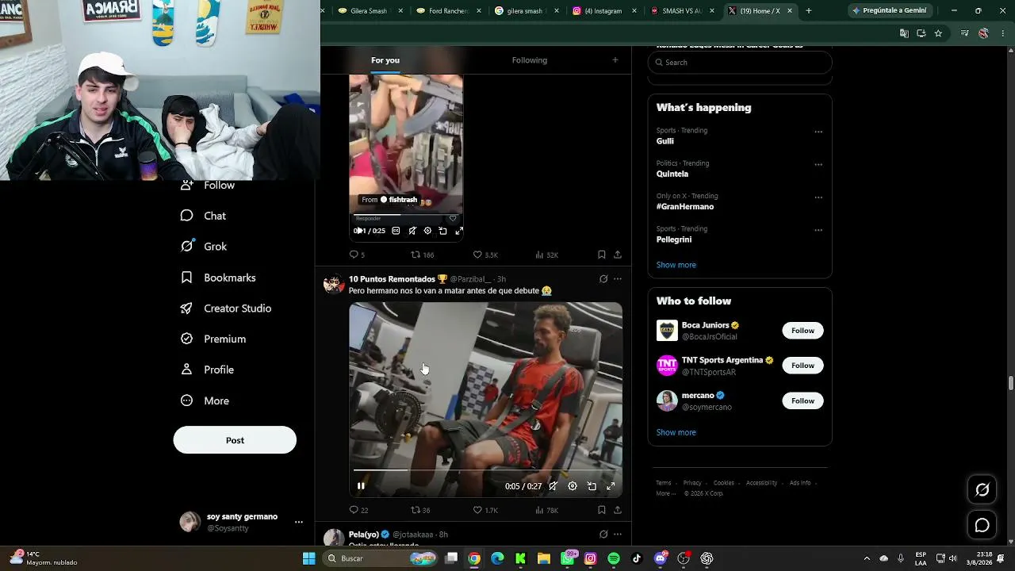1015x571 pixels.
Task: Follow TNT Sports Argentina
Action: 802,366
